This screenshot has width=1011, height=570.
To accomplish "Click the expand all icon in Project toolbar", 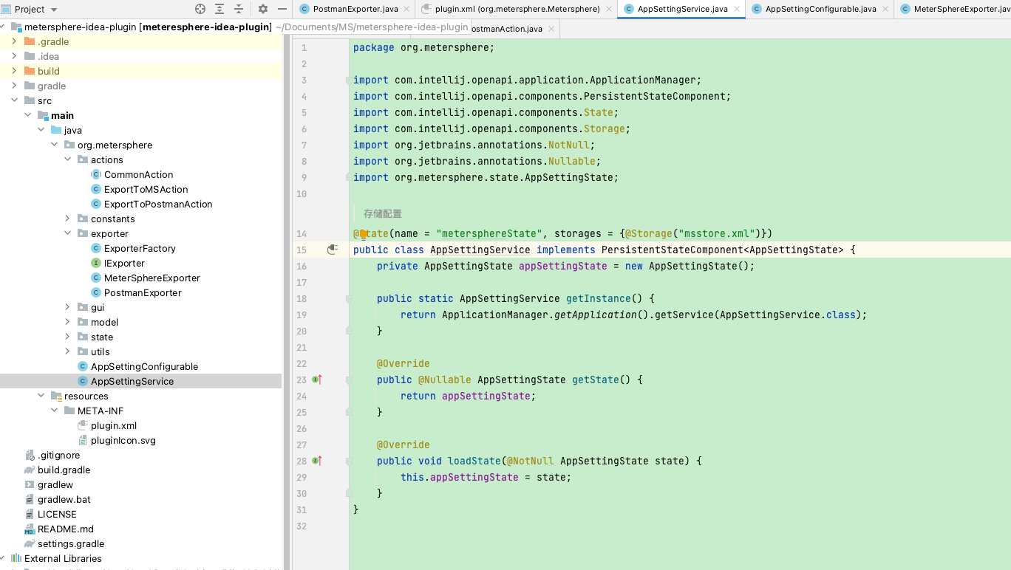I will tap(219, 9).
